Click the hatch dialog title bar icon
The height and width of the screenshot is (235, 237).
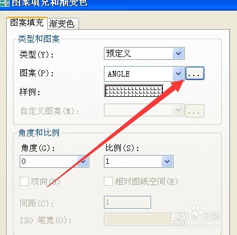coord(4,3)
